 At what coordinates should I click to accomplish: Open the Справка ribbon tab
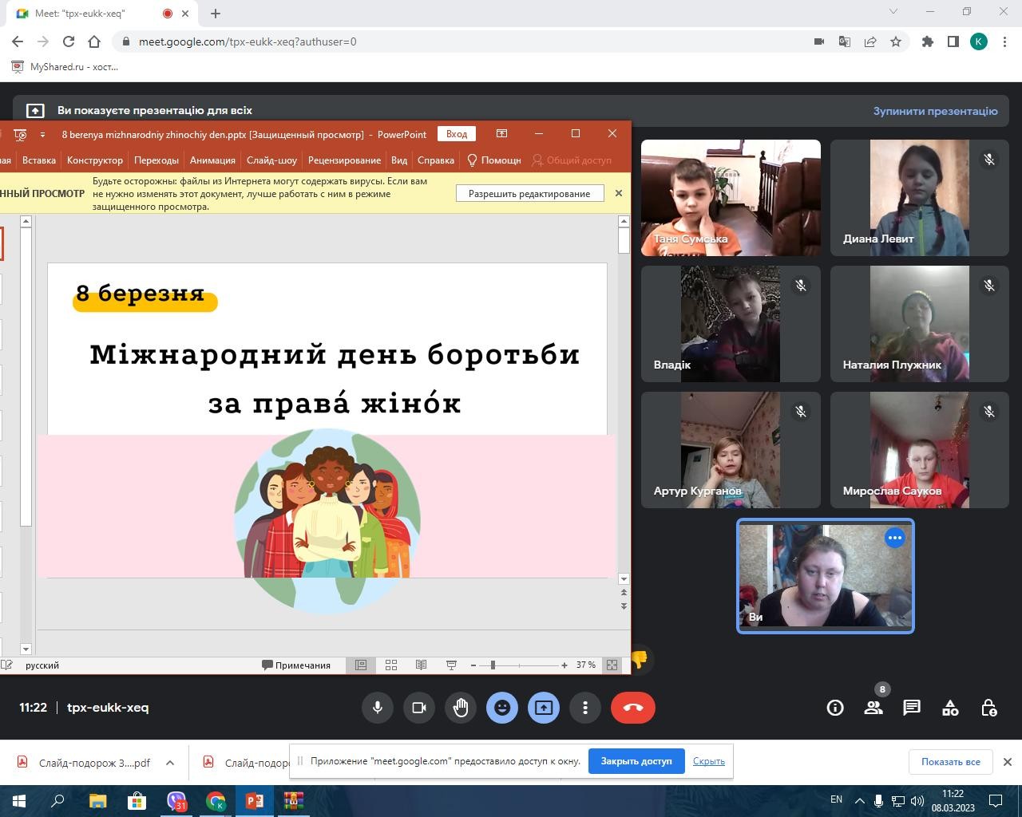pos(436,160)
